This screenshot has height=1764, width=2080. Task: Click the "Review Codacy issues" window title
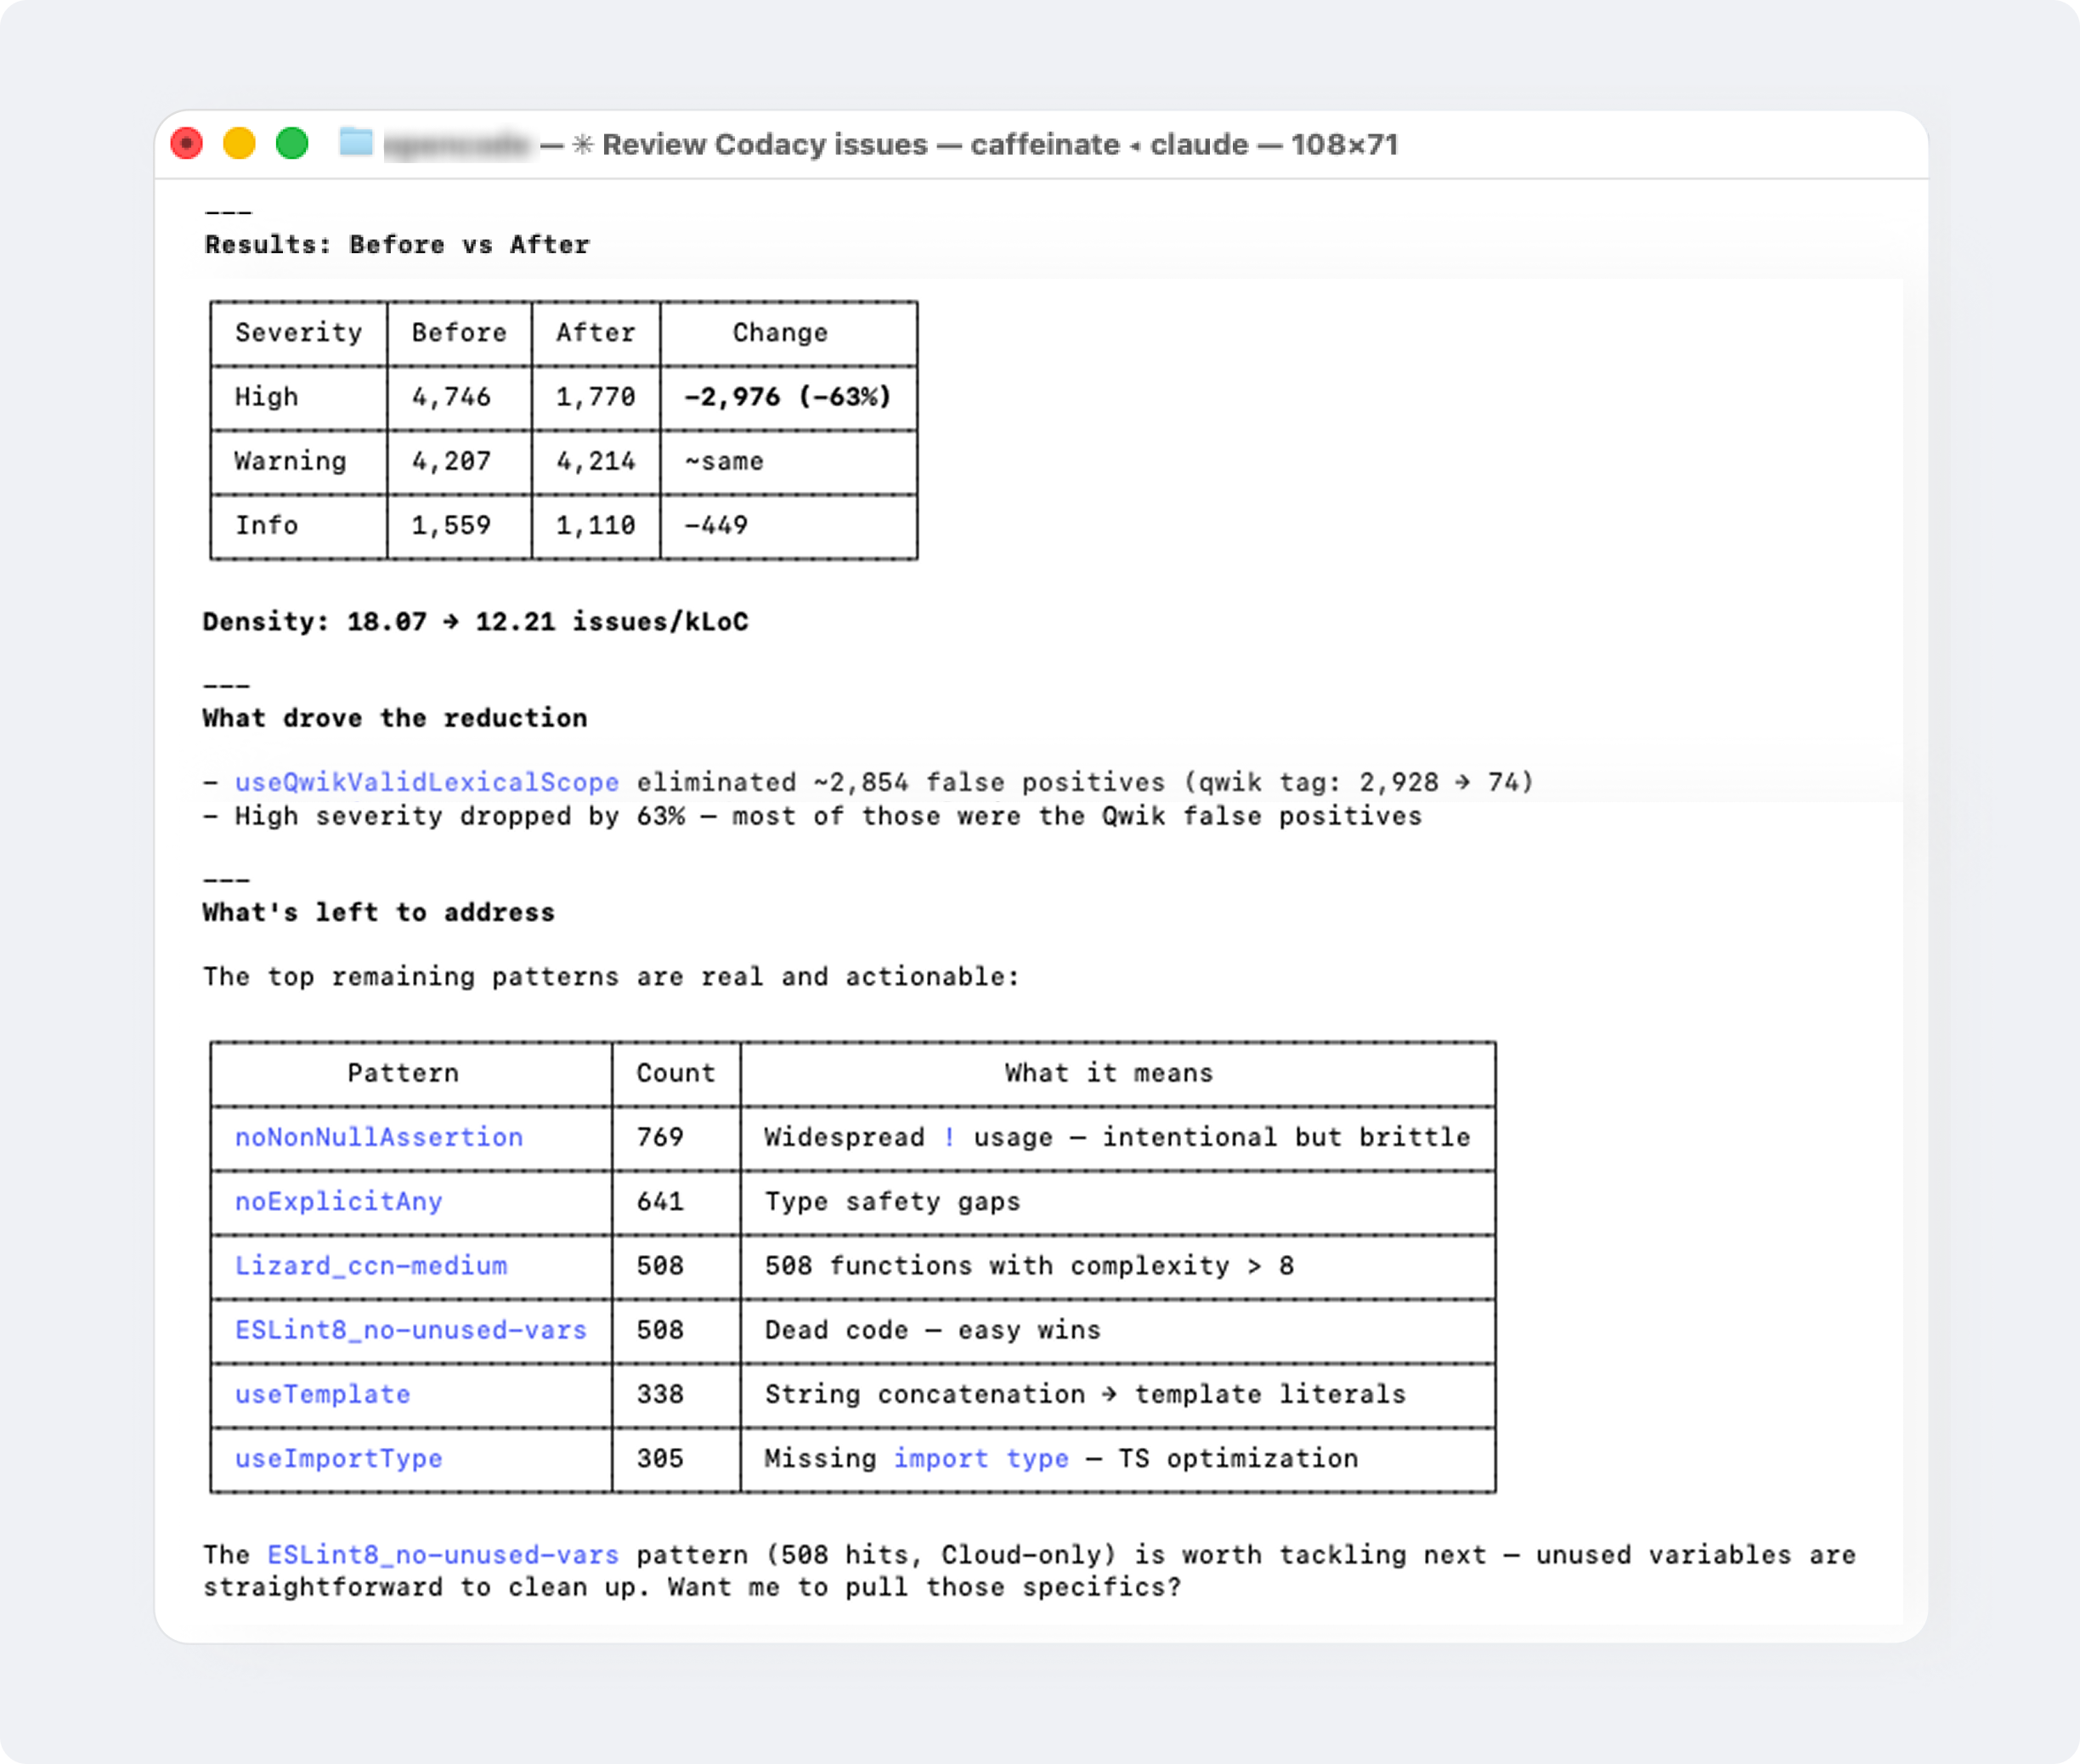[x=765, y=145]
